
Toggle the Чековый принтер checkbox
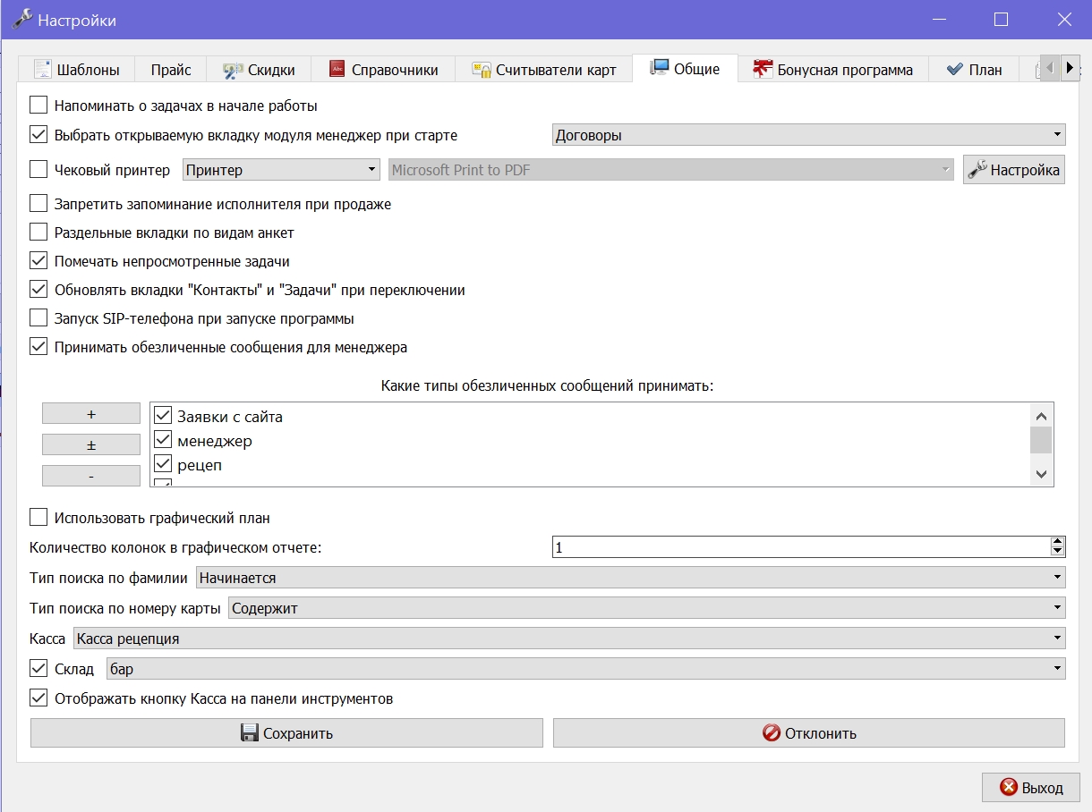pos(38,170)
